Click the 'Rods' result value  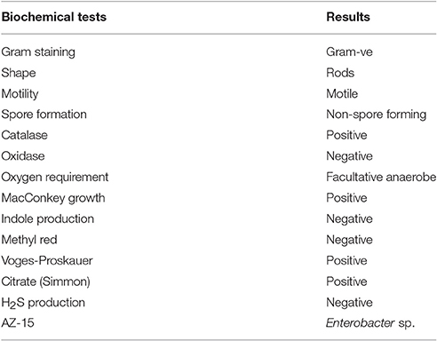pyautogui.click(x=340, y=73)
